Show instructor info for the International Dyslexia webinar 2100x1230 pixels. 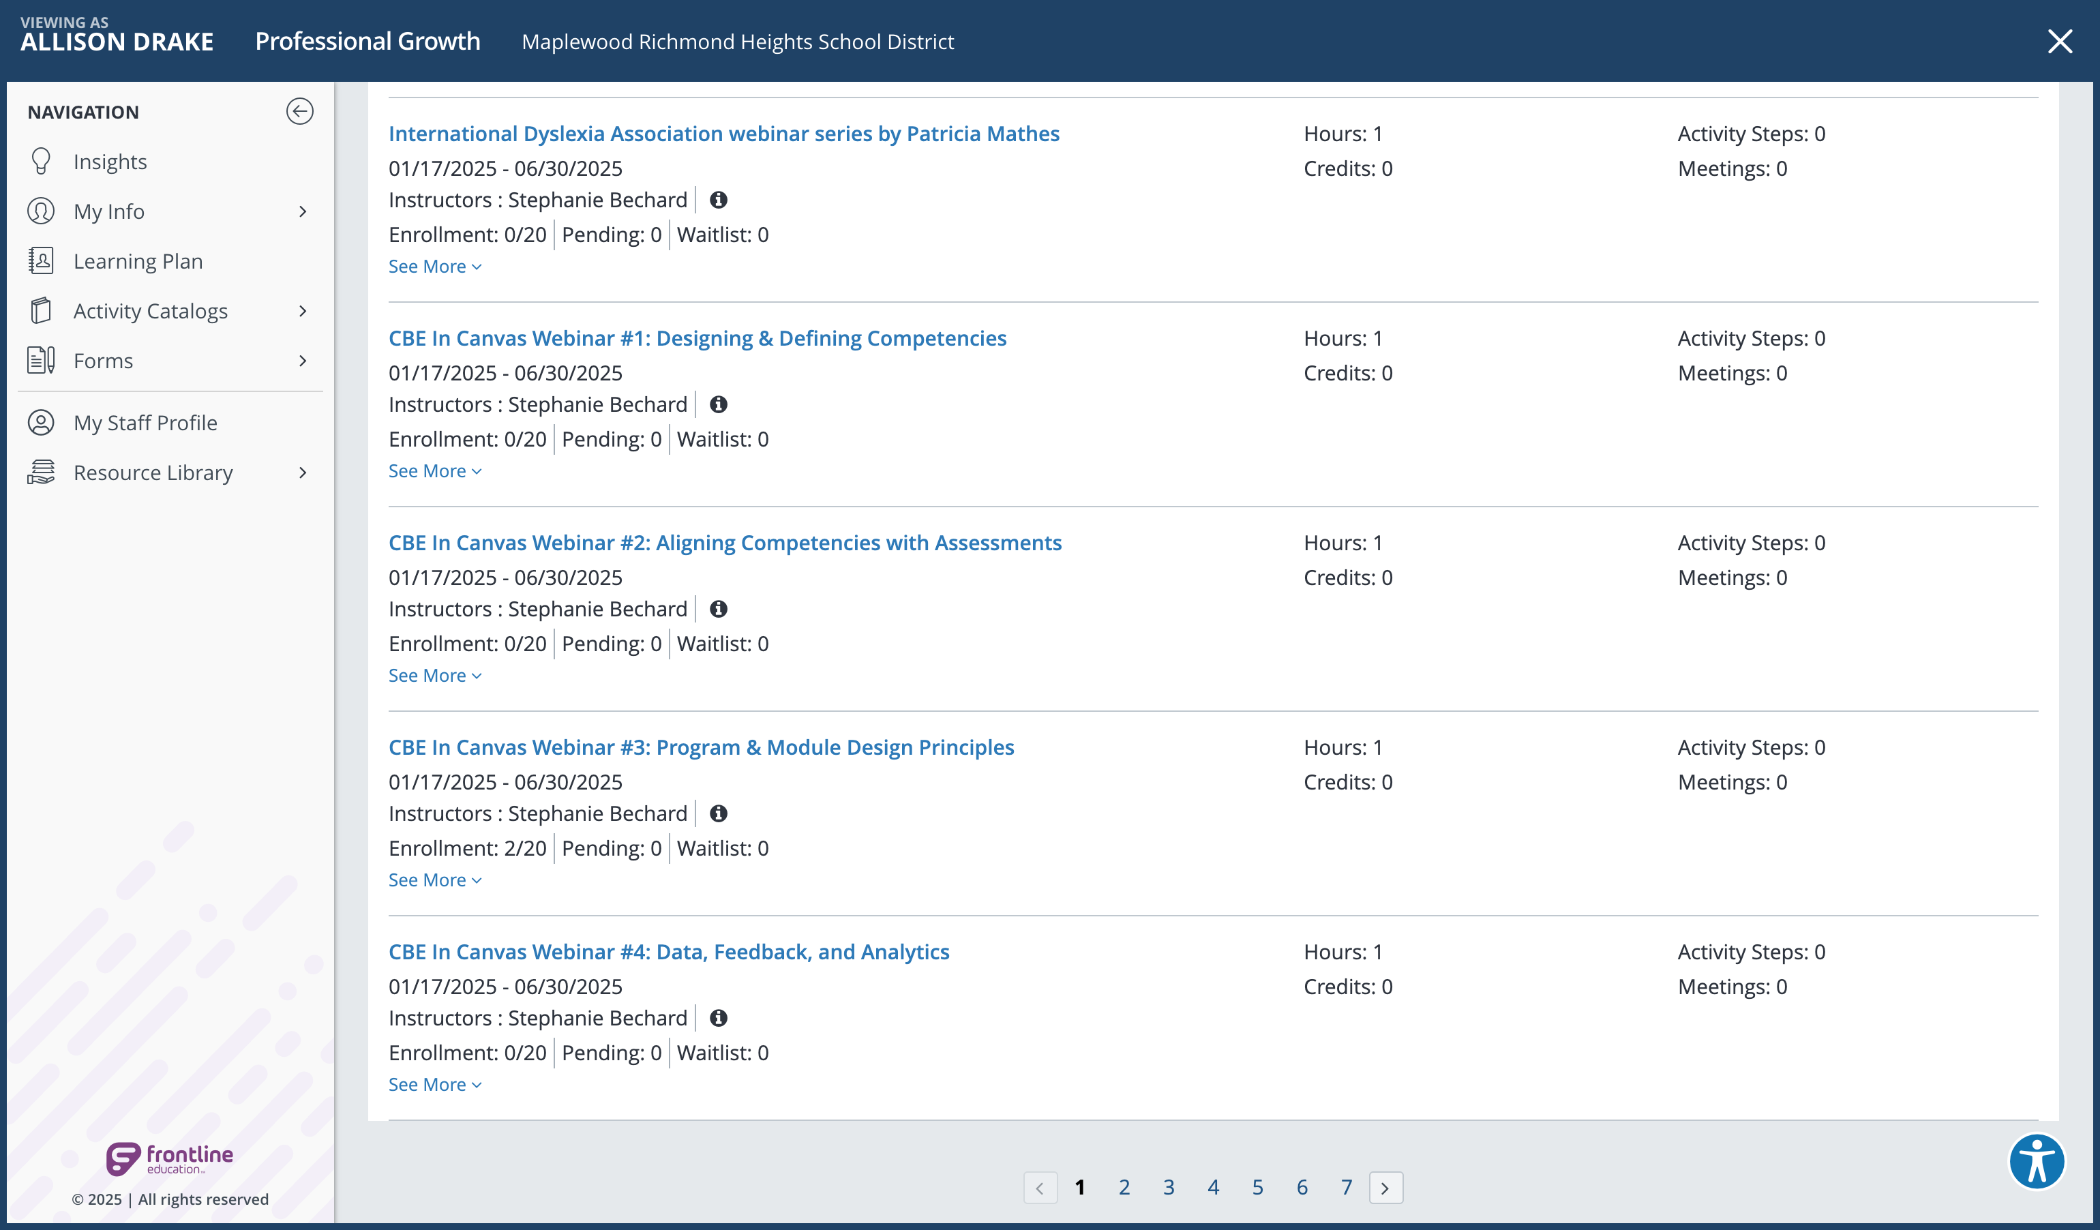[x=719, y=200]
